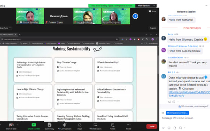
Task: Open the Slido link in chat
Action: pyautogui.click(x=189, y=94)
